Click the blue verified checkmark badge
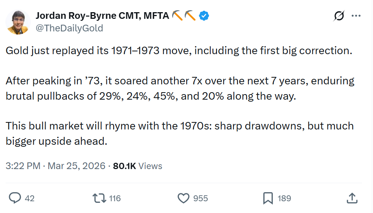 tap(204, 16)
